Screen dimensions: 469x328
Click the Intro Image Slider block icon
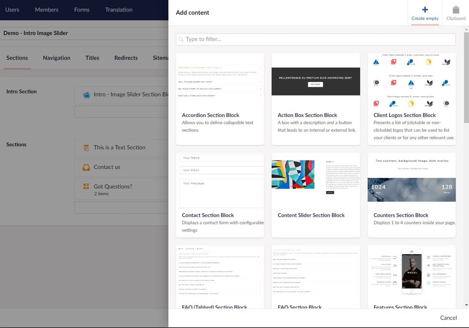coord(87,95)
